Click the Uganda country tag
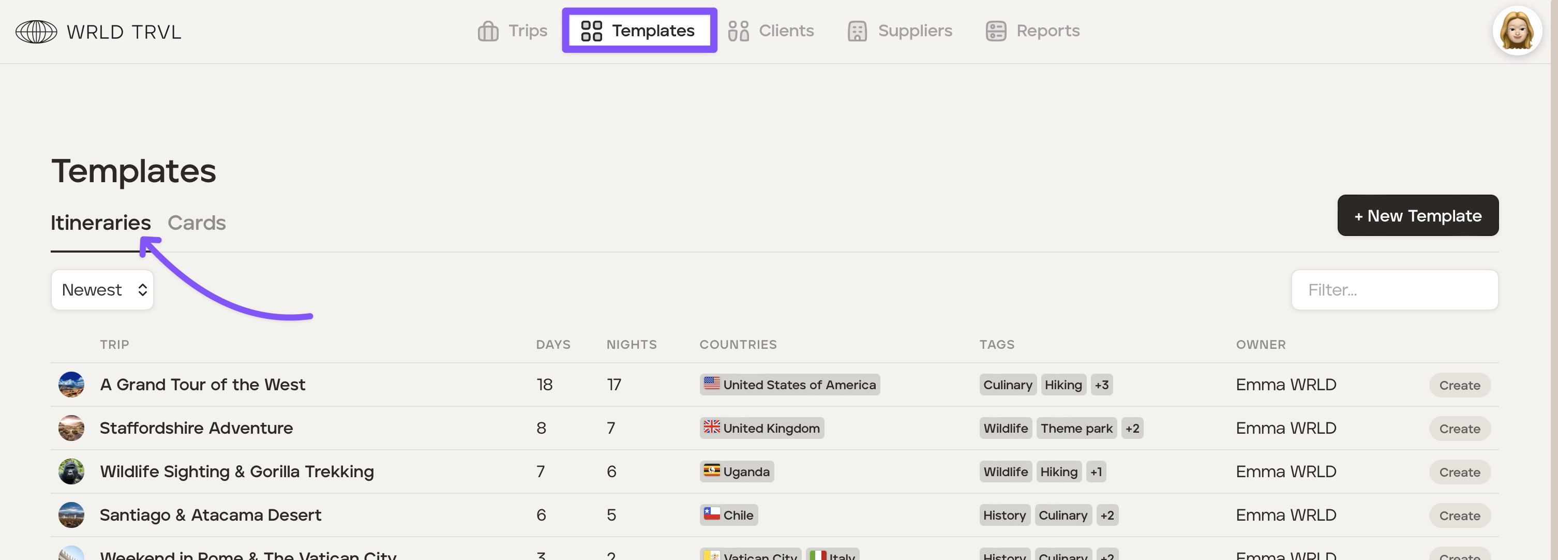Image resolution: width=1558 pixels, height=560 pixels. [736, 471]
